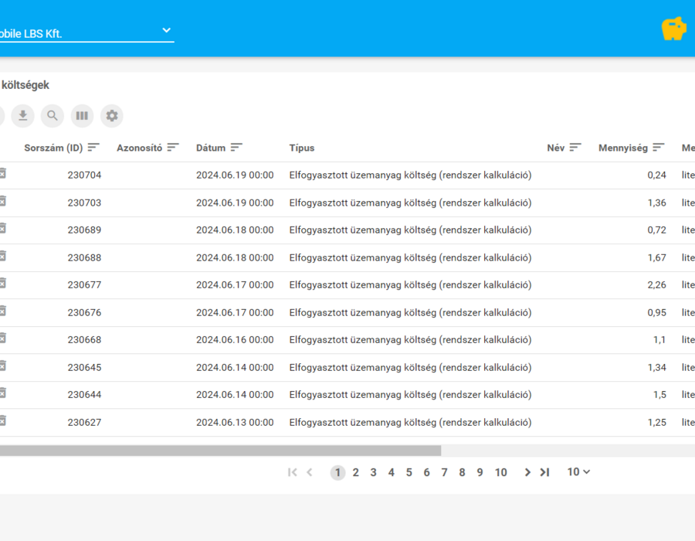
Task: Click date cell of row 230627
Action: [235, 422]
